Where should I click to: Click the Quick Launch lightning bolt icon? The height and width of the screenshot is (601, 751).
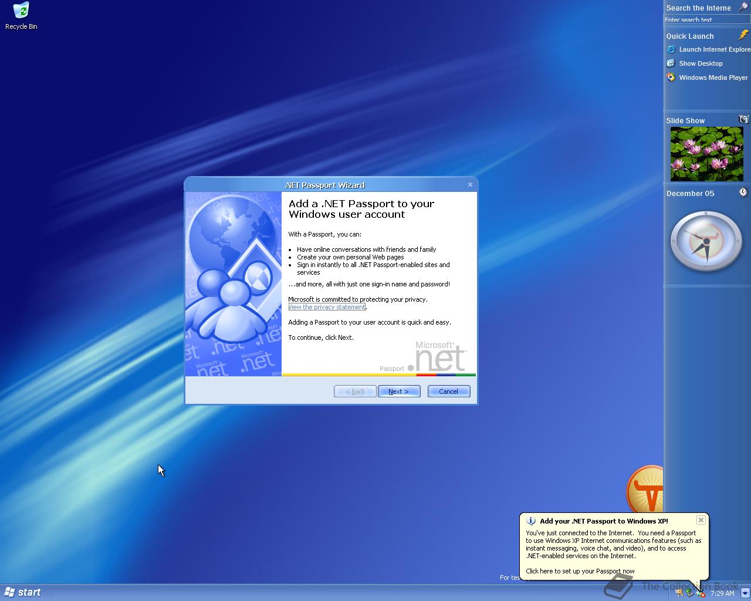[x=743, y=35]
